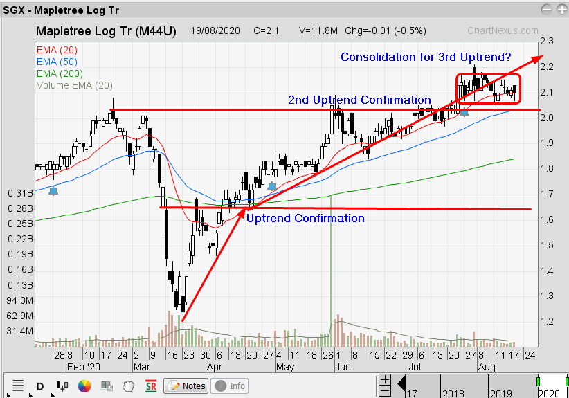Click the date 19/08/2020 in header
Viewport: 569px width, 398px height.
point(215,31)
